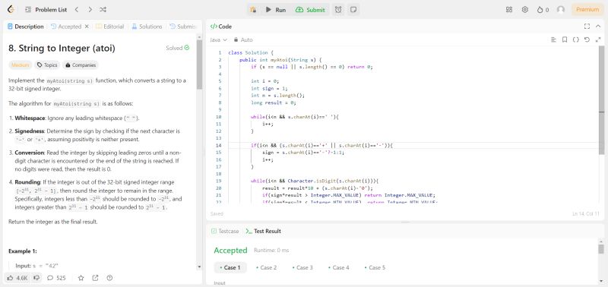
Task: Toggle the Auto lock option
Action: pos(243,39)
